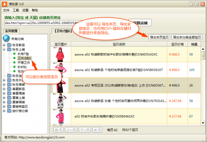Click the 秋冬上装 folder icon

point(9,50)
